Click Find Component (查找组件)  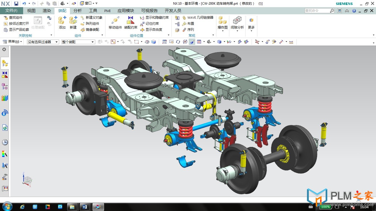coord(13,18)
